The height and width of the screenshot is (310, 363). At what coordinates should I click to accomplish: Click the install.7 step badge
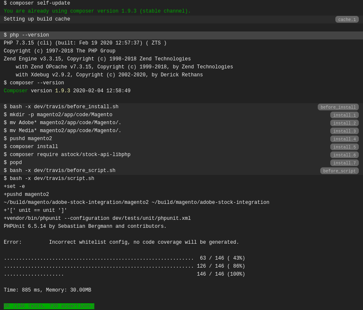tap(344, 163)
